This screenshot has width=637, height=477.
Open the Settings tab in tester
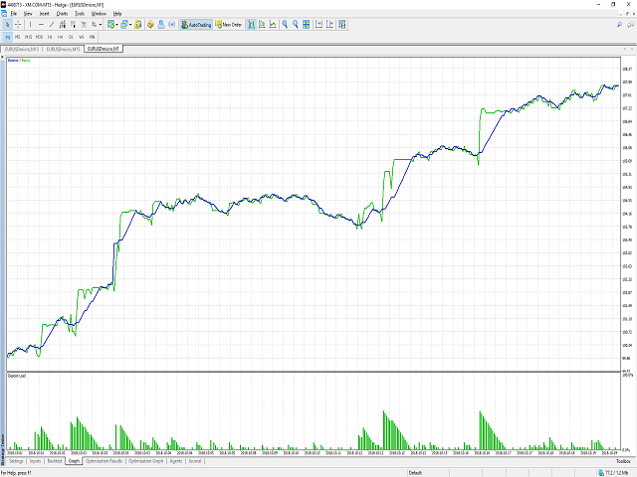(x=16, y=461)
